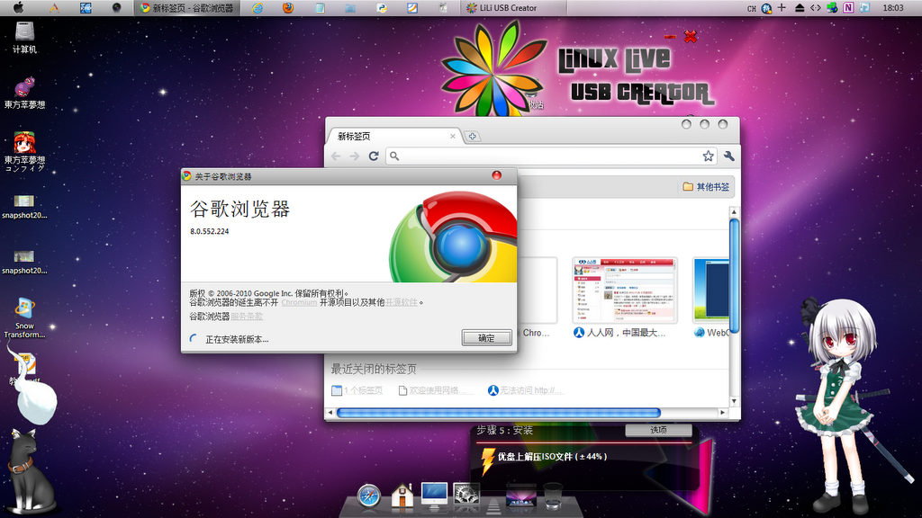Open the 无法访问 http://… recently closed link
This screenshot has height=518, width=922.
pos(525,390)
